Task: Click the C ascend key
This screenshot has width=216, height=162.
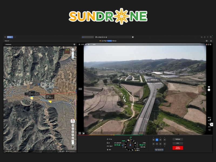Action: coord(165,140)
